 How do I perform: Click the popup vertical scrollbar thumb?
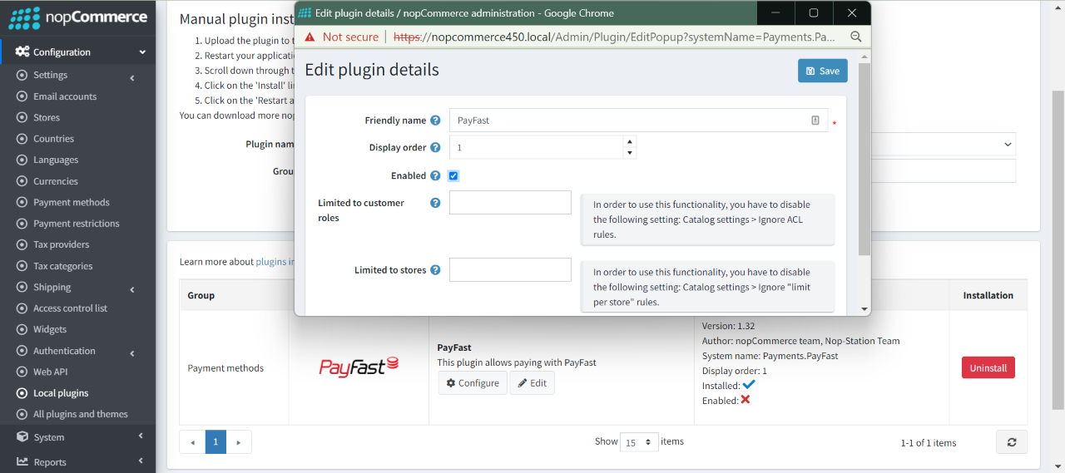864,158
